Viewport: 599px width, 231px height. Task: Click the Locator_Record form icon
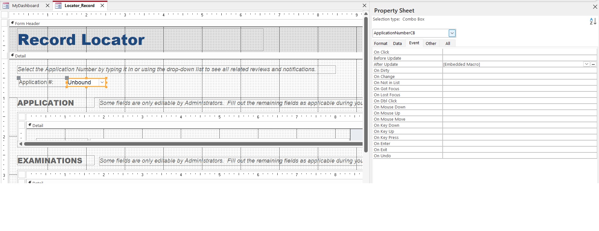point(58,5)
